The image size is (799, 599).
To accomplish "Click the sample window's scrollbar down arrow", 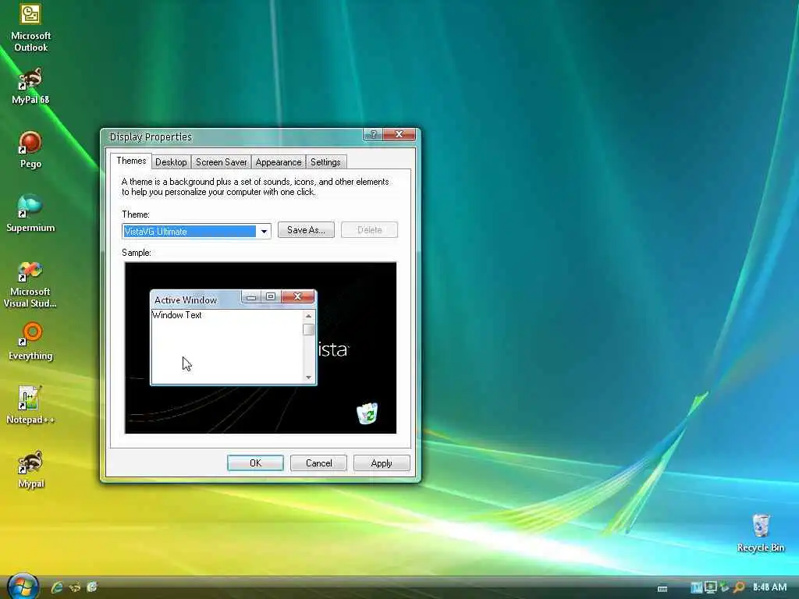I will (x=308, y=377).
